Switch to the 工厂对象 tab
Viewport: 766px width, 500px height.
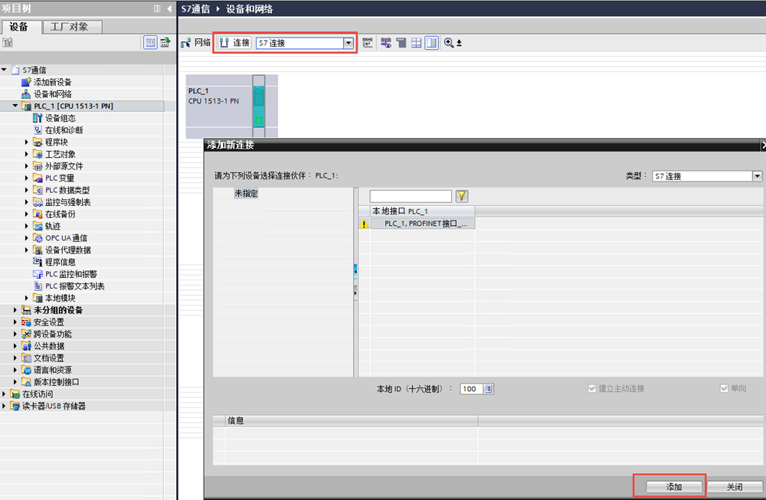[69, 27]
